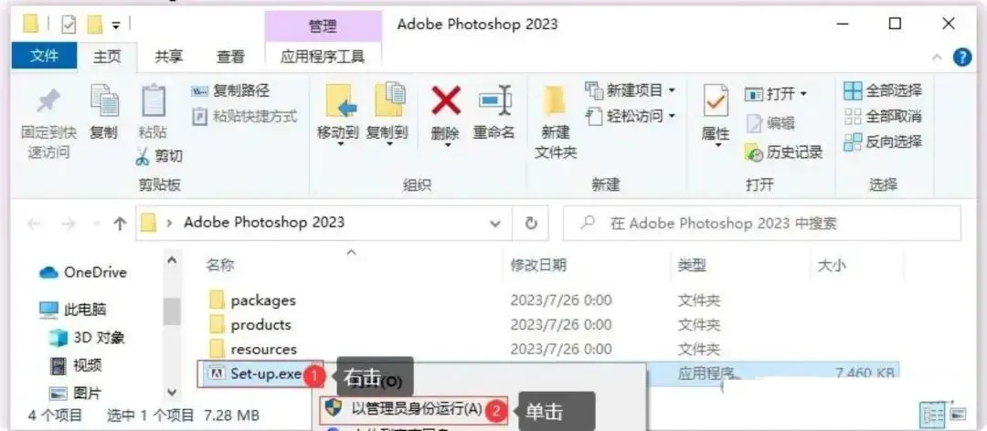
Task: Click 粘贴快捷方式 in the ribbon
Action: (244, 116)
